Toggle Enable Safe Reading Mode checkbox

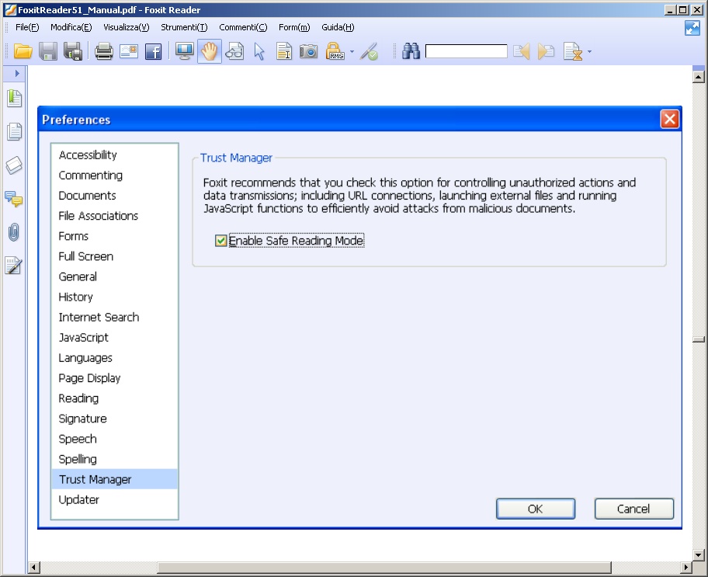click(221, 241)
